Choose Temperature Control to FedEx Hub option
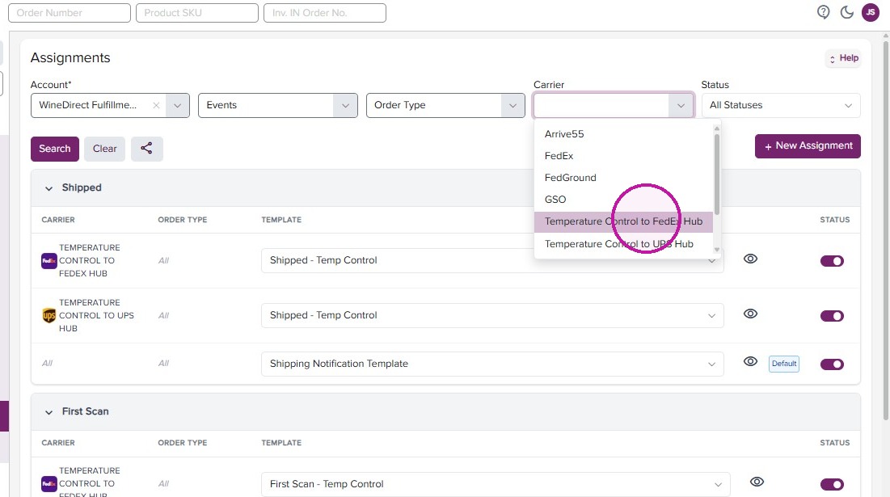Viewport: 890px width, 497px height. click(623, 221)
